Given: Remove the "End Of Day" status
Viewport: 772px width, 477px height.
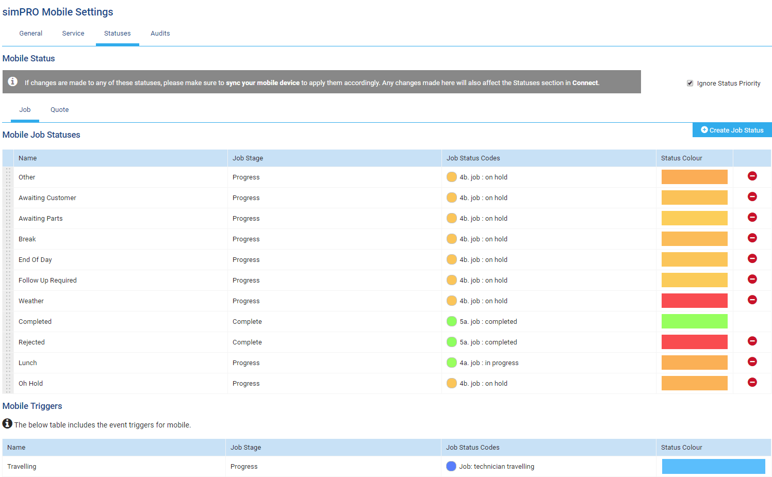Looking at the screenshot, I should click(x=752, y=258).
